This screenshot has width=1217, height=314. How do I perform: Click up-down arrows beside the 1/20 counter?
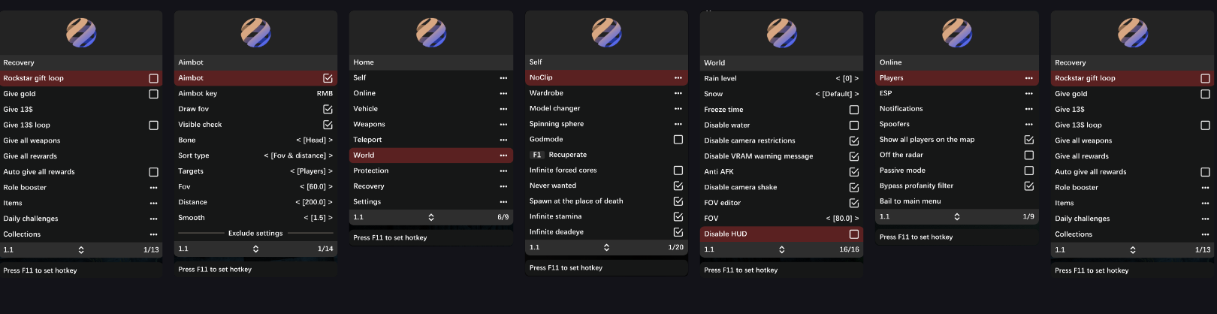(x=606, y=247)
